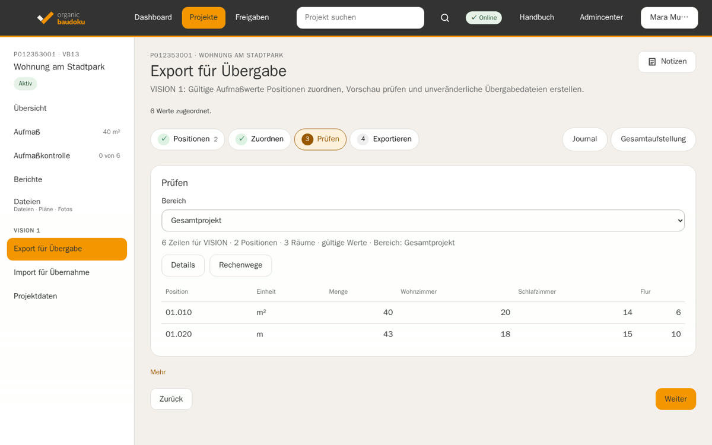Open Aufmaß in the sidebar

[67, 132]
